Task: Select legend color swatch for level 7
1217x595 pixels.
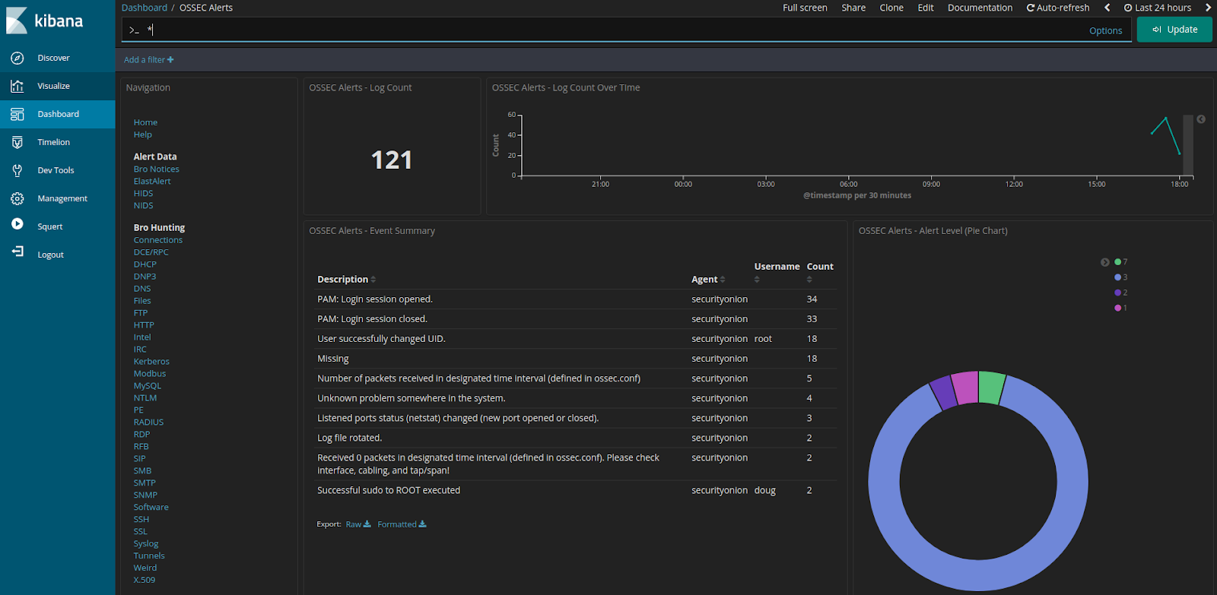Action: coord(1117,262)
